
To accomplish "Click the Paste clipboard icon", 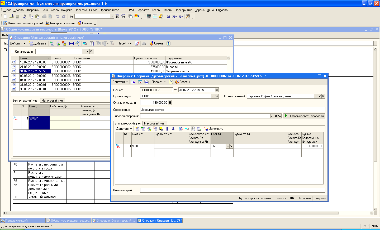I will (x=37, y=16).
